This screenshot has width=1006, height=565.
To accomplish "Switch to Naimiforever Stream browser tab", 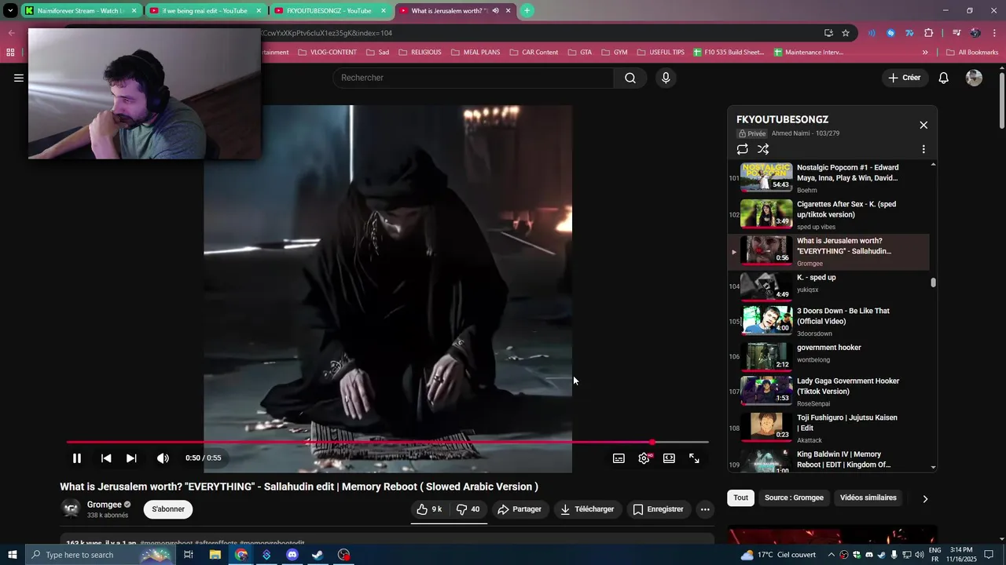I will pyautogui.click(x=81, y=11).
